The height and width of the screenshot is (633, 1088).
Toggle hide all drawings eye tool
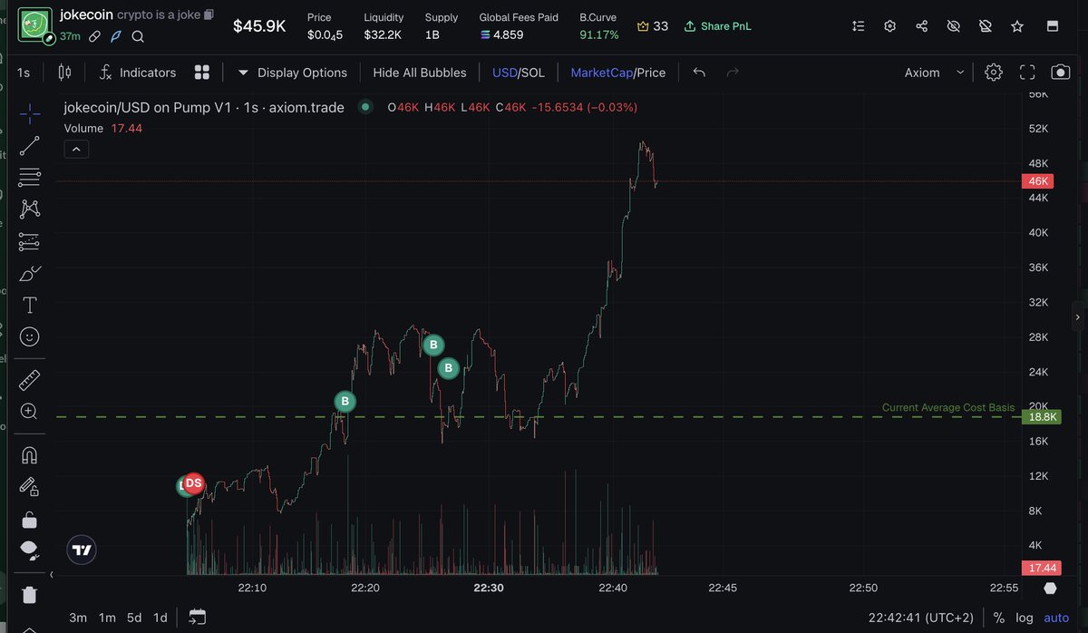[29, 550]
